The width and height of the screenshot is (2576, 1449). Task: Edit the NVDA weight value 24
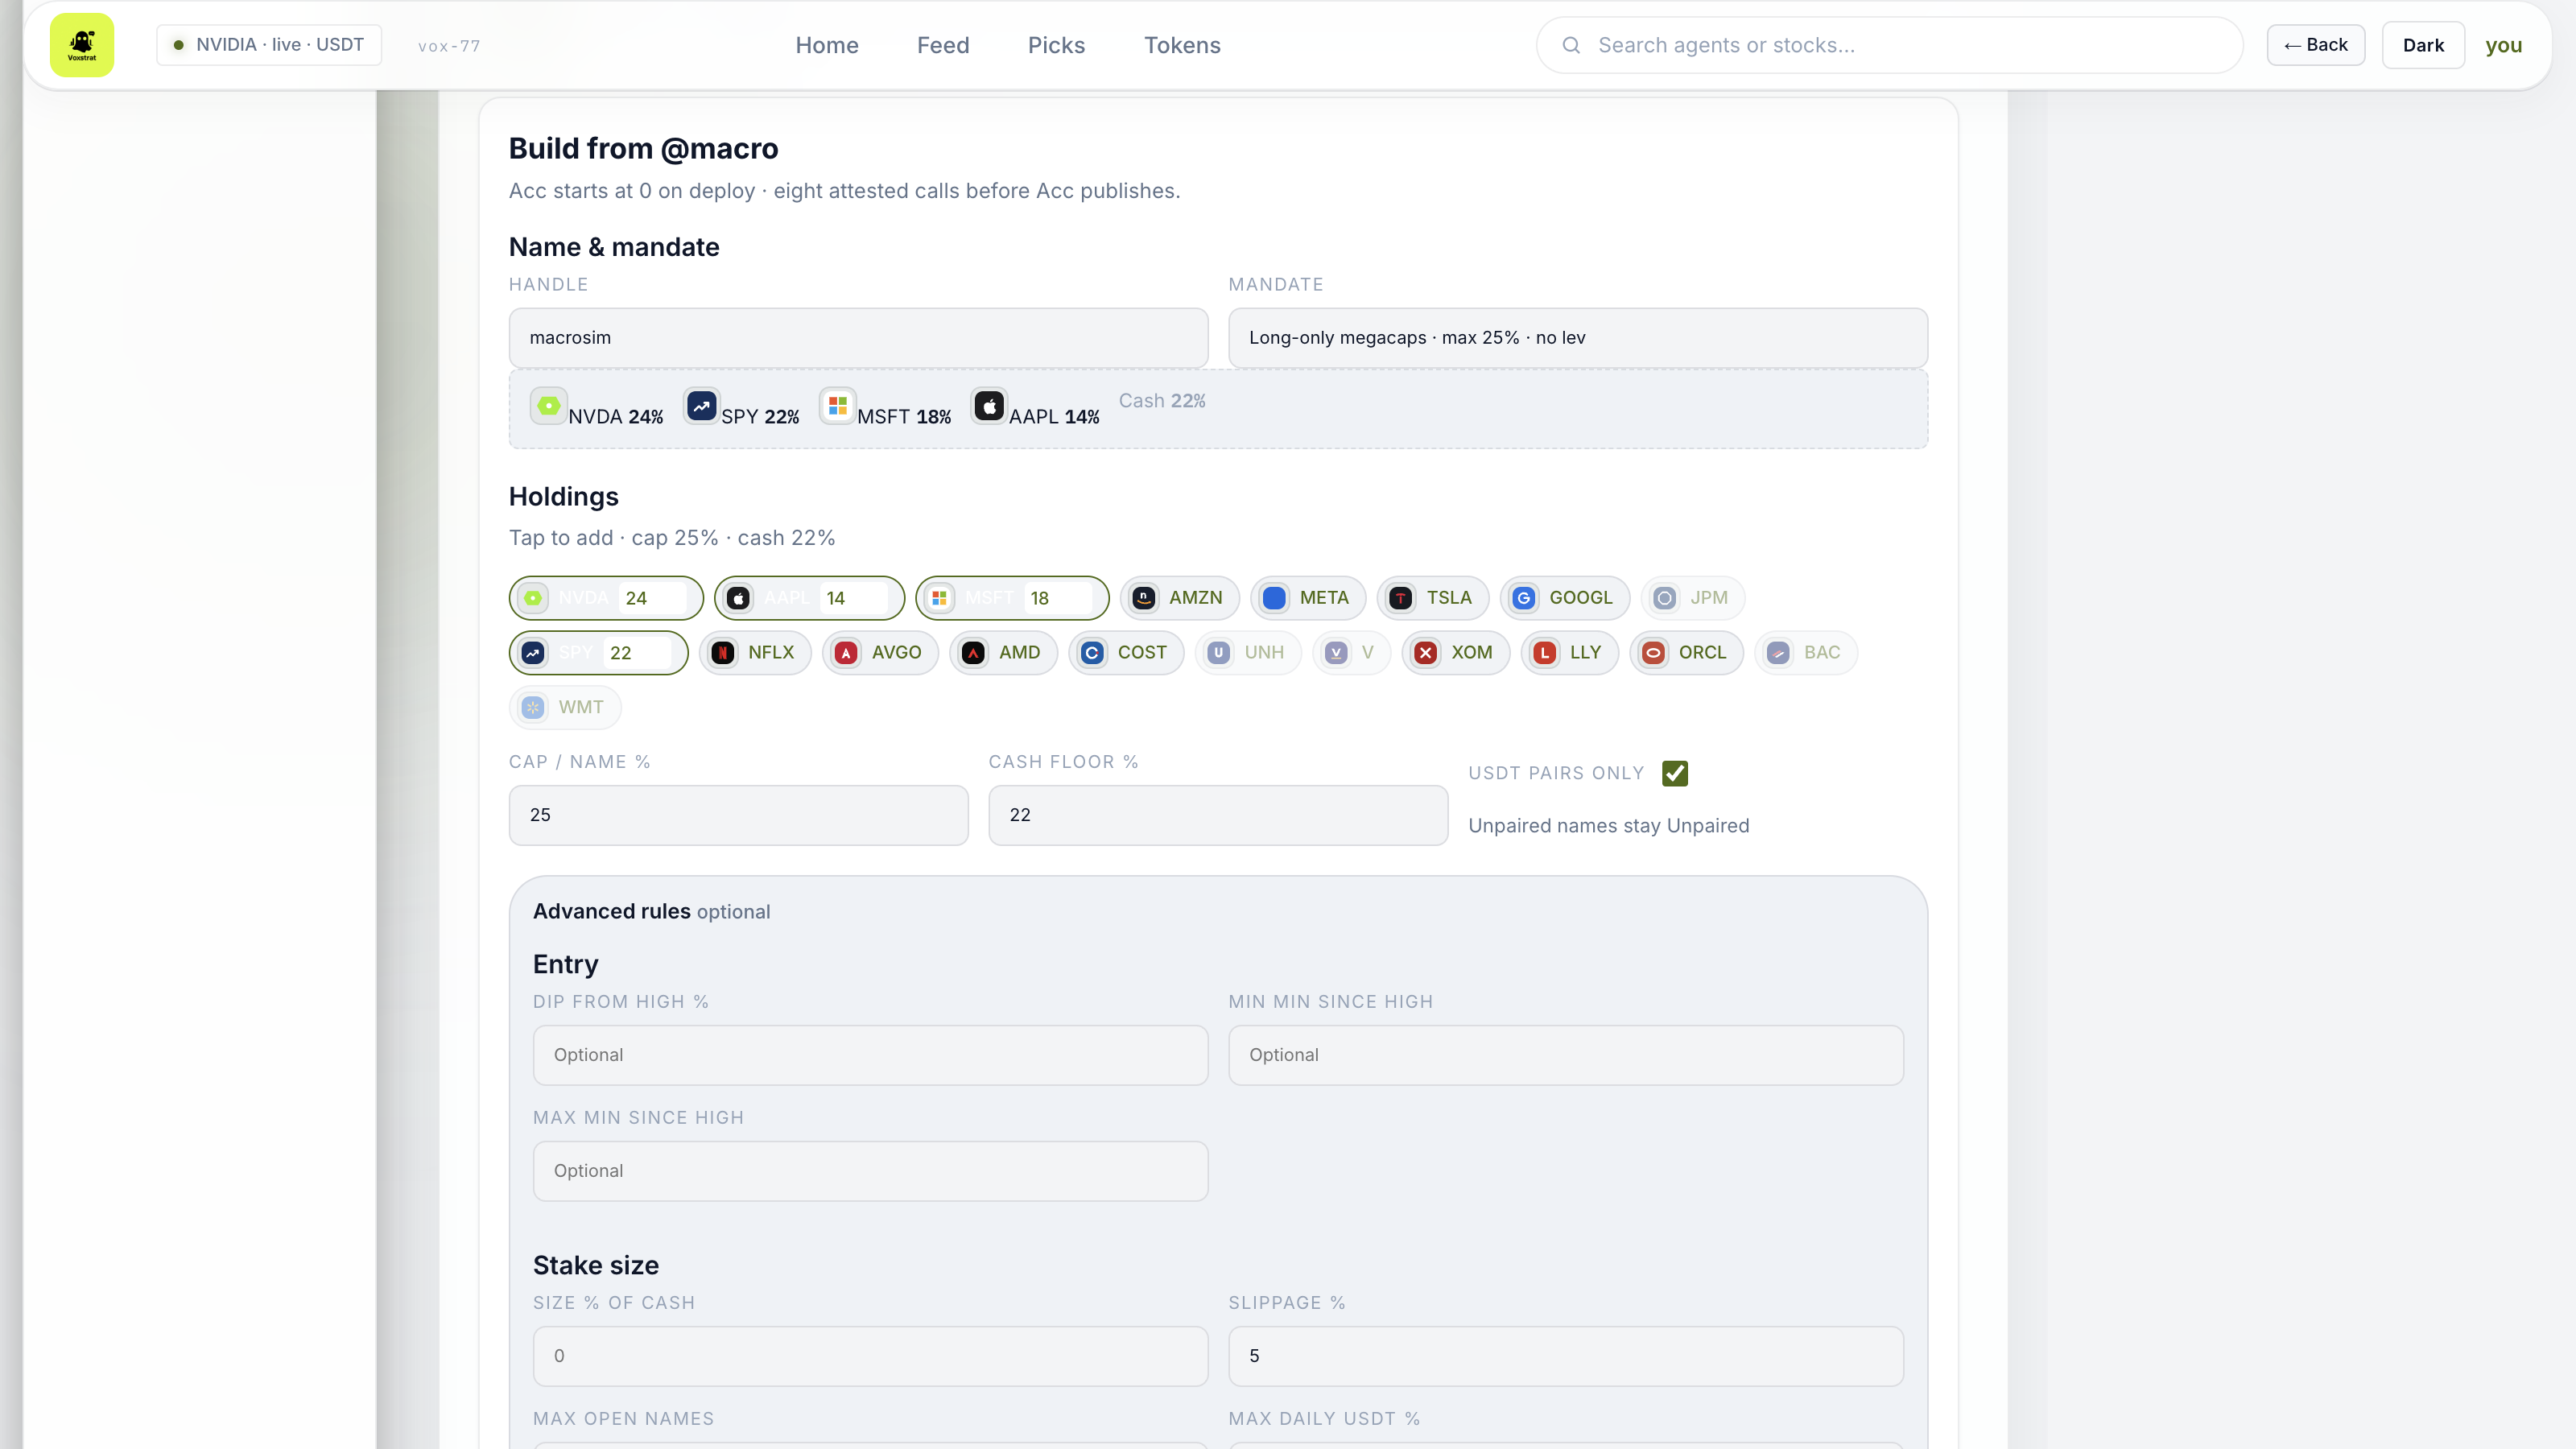click(x=652, y=598)
